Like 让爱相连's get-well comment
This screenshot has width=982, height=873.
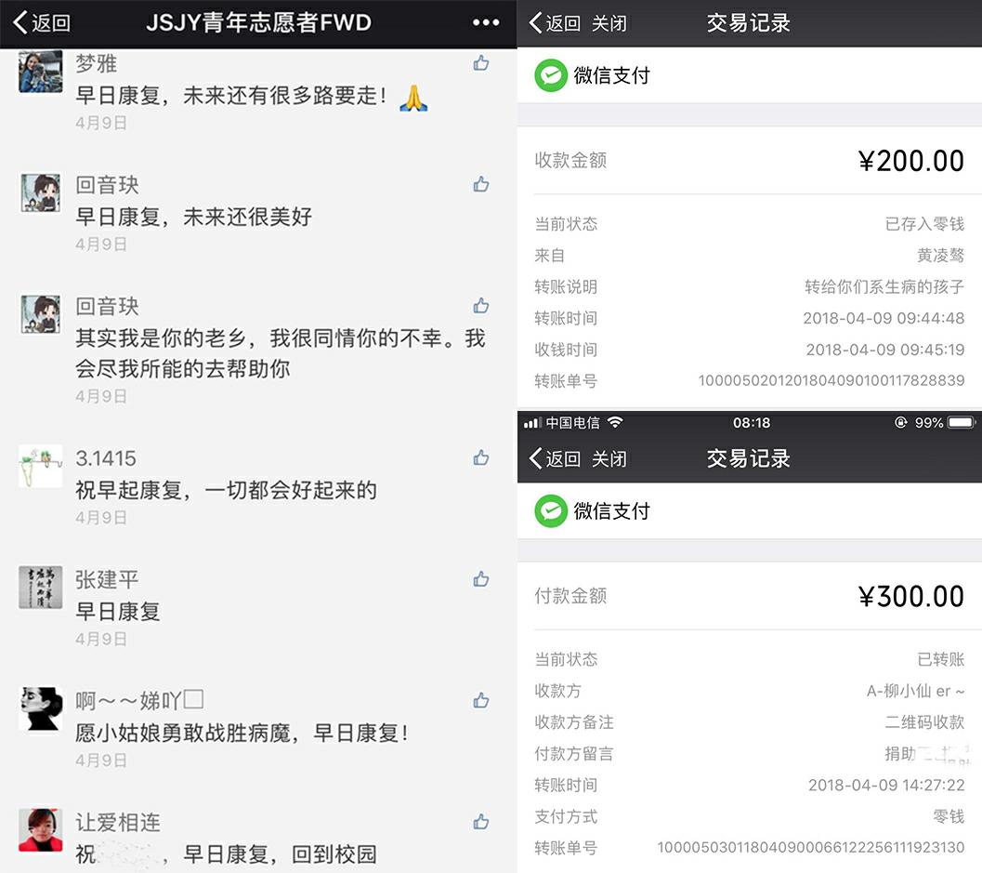coord(480,822)
